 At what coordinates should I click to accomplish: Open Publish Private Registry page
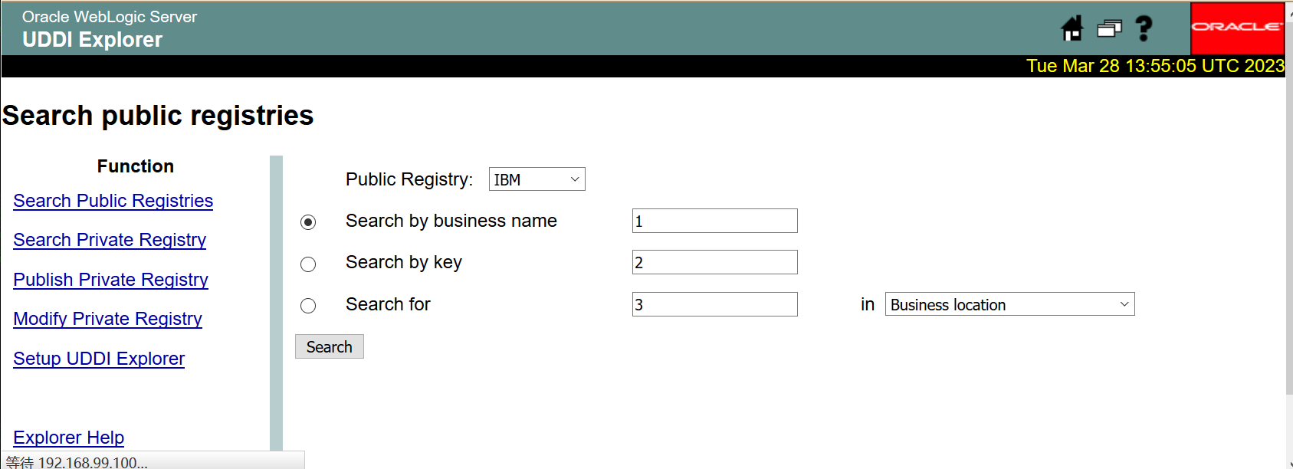(110, 280)
